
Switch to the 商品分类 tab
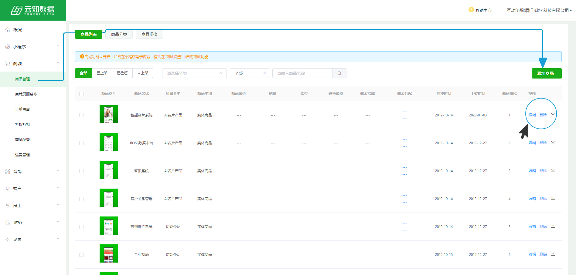119,34
